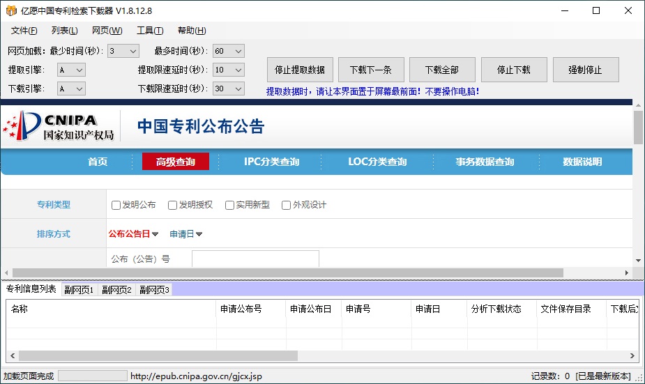Open the 提取限速延时(秒) dropdown
This screenshot has width=645, height=384.
tap(228, 70)
